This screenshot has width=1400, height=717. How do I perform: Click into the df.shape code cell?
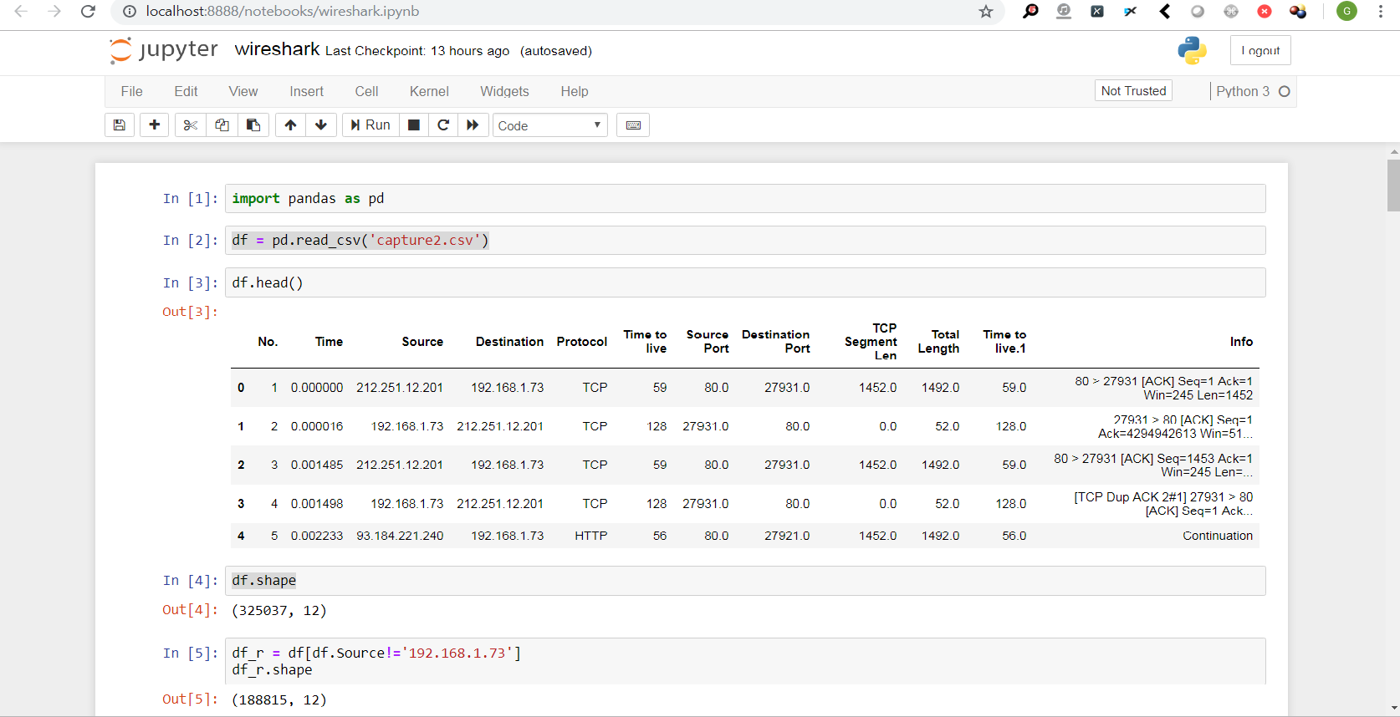744,581
